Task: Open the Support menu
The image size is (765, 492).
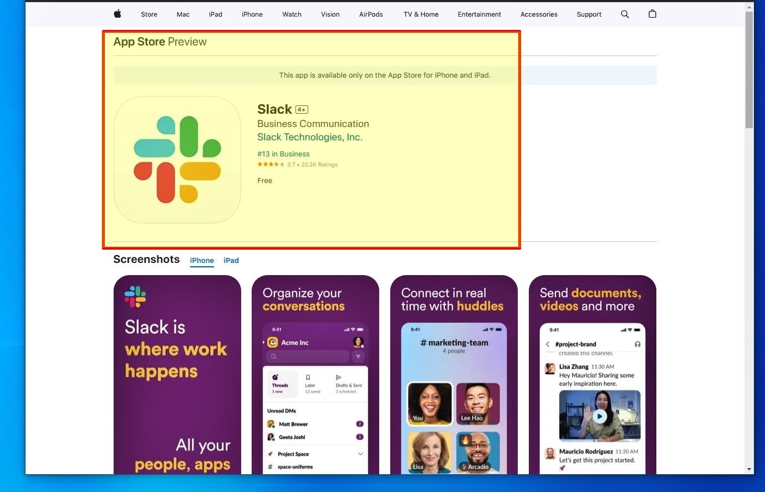Action: click(589, 14)
